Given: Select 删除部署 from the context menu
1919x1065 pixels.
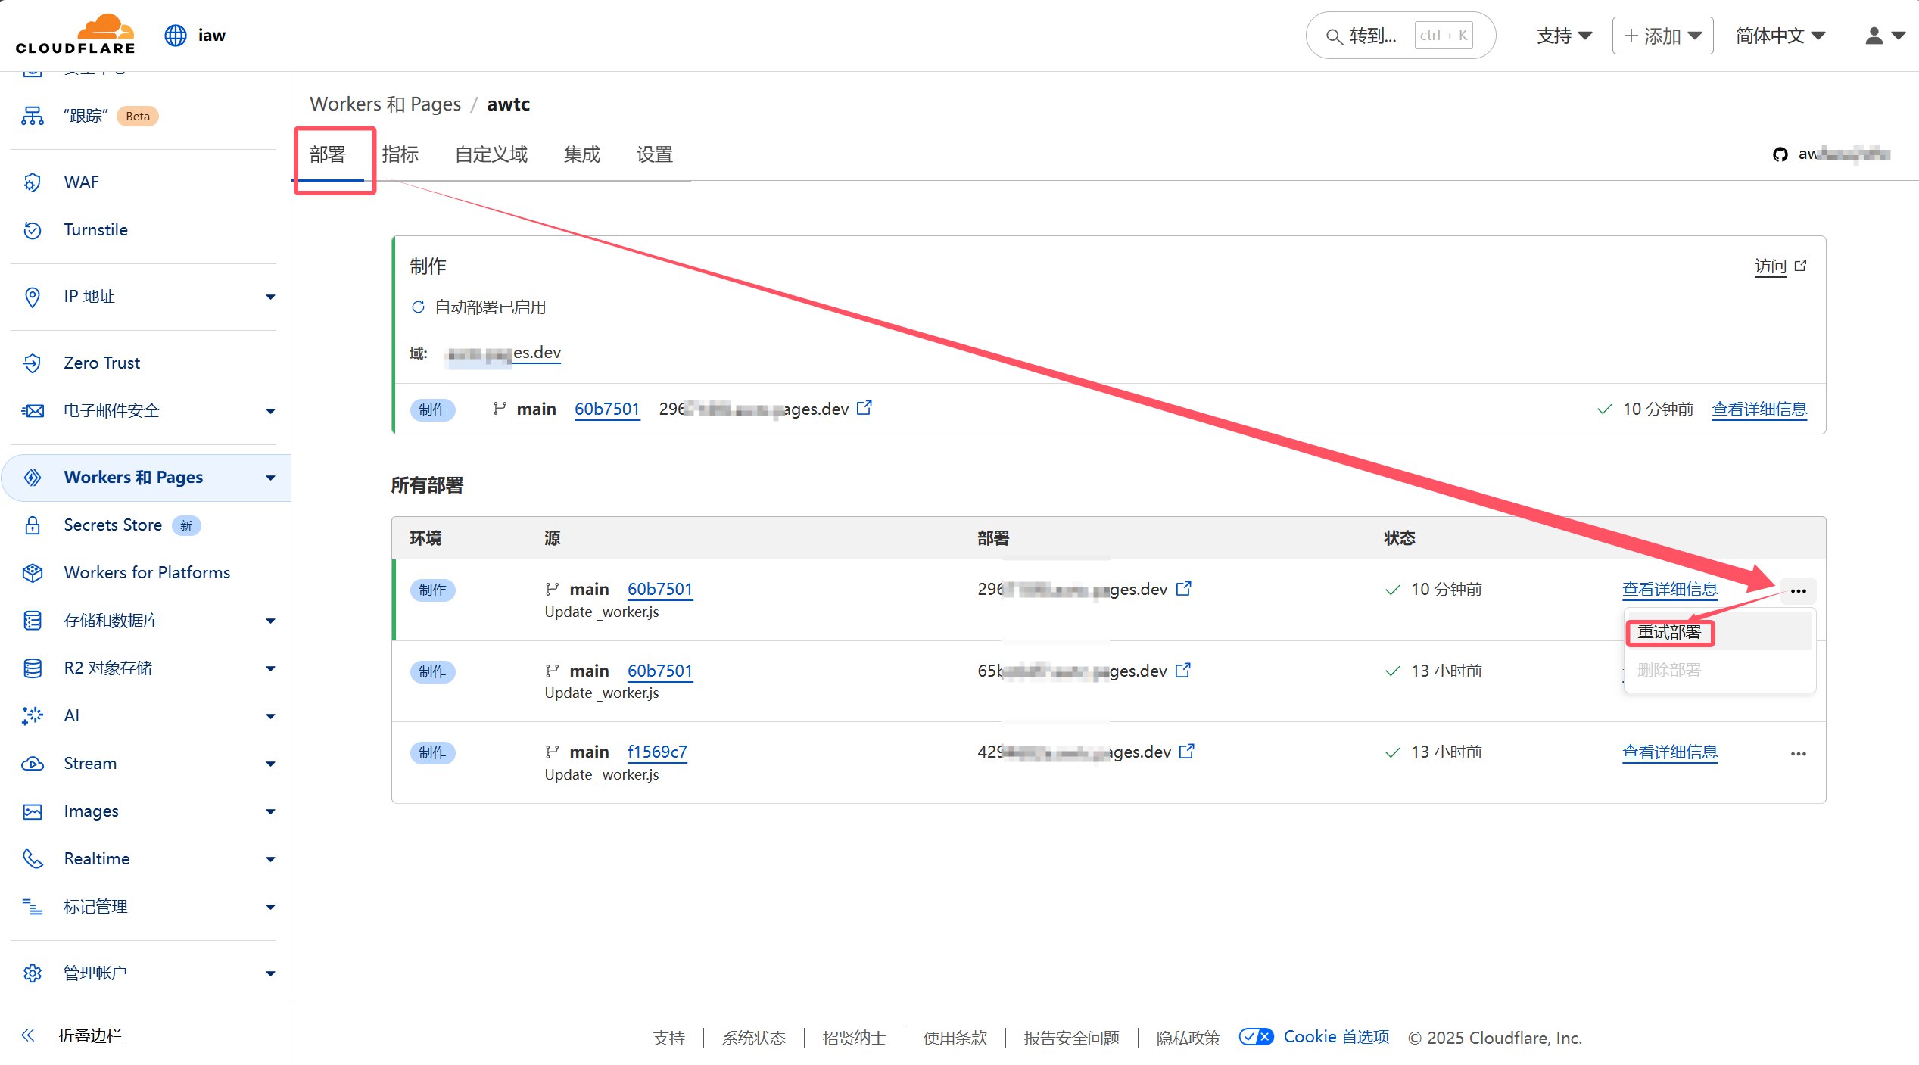Looking at the screenshot, I should pos(1718,670).
